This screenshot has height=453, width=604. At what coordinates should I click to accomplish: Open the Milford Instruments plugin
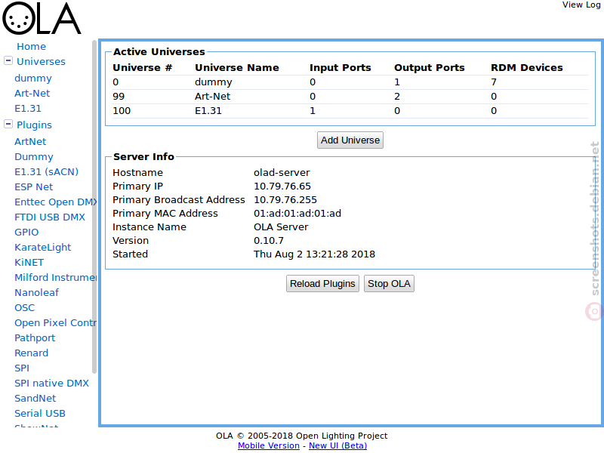point(55,277)
